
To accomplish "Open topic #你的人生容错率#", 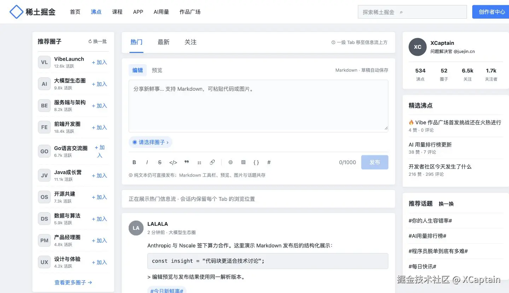I will click(x=430, y=221).
